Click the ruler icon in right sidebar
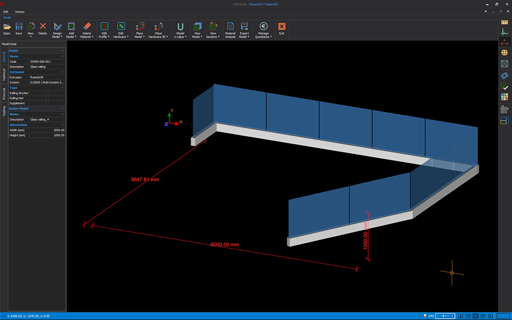This screenshot has height=320, width=512. pyautogui.click(x=504, y=22)
